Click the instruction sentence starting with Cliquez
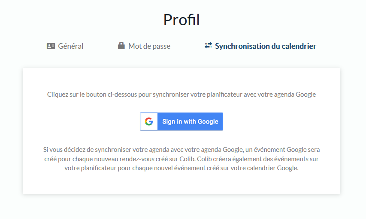This screenshot has height=219, width=366. click(x=181, y=95)
